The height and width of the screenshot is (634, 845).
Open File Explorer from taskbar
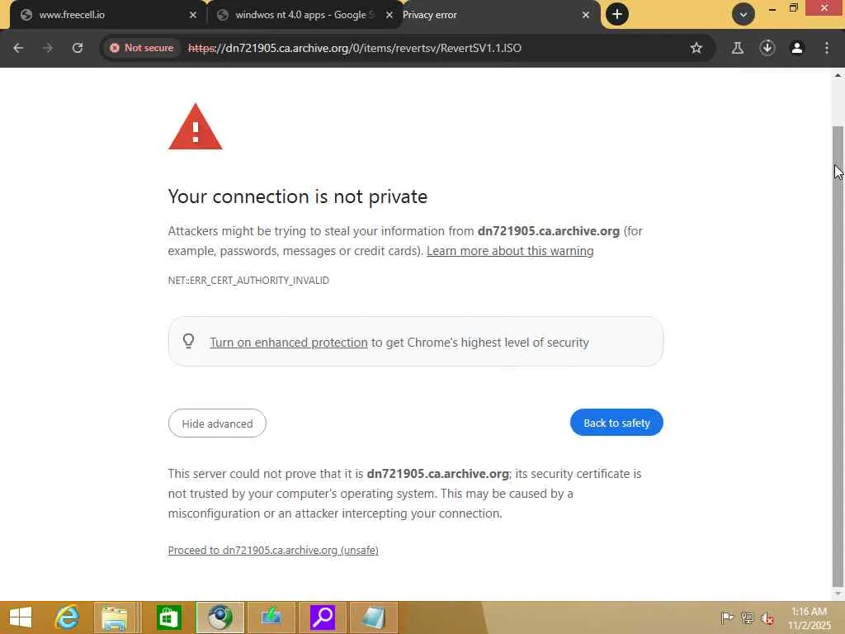tap(115, 617)
